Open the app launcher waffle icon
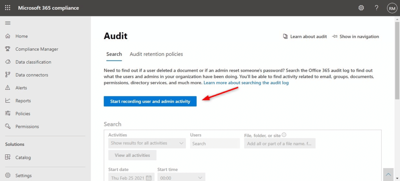Screen dimensions: 400x181 8,8
